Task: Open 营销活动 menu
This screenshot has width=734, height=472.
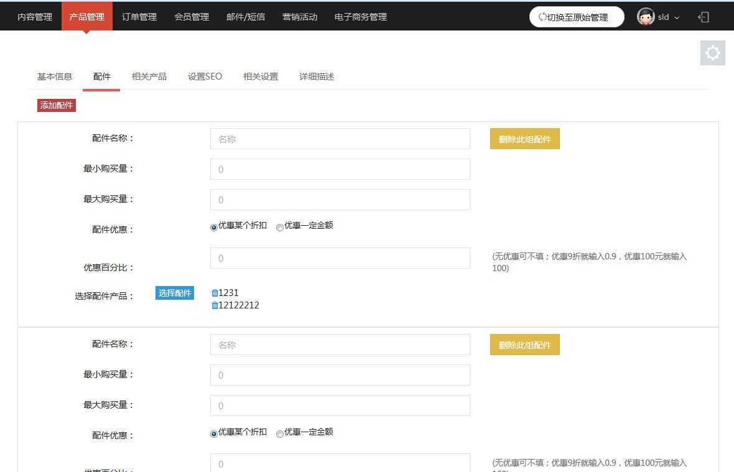Action: 300,17
